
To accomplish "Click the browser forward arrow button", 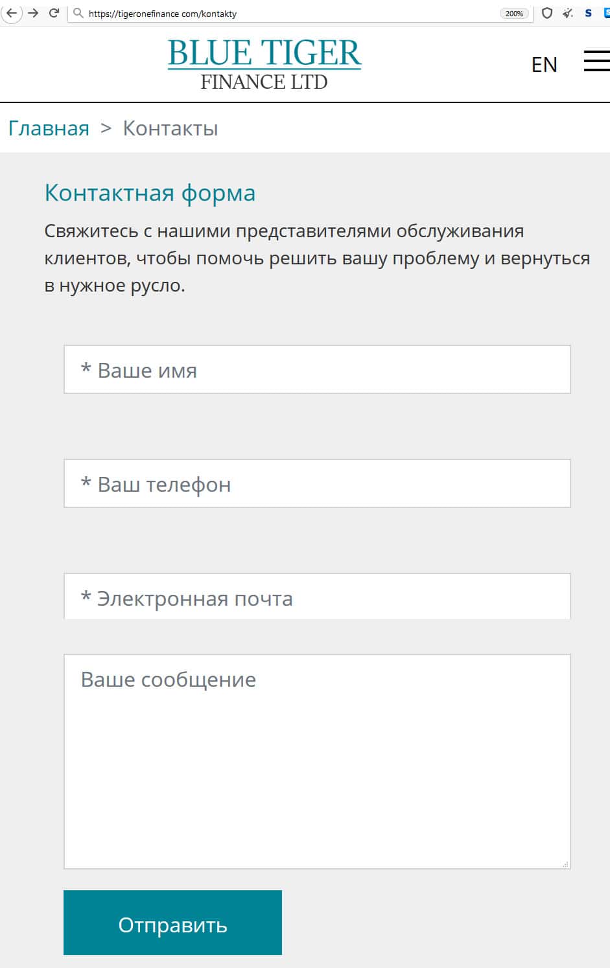I will pyautogui.click(x=33, y=13).
